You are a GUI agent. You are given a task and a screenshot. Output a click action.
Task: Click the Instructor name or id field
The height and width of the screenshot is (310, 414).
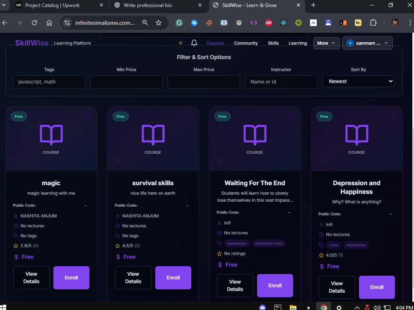tap(281, 82)
